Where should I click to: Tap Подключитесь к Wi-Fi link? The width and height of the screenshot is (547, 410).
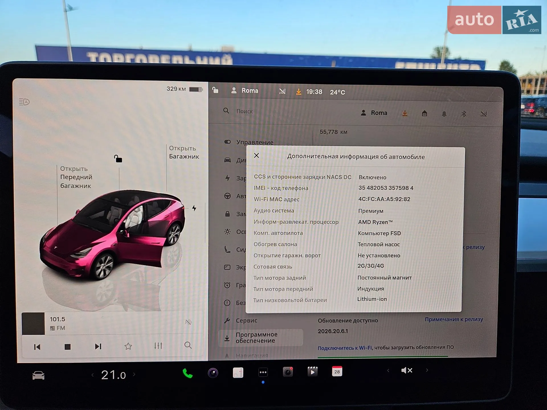(x=345, y=348)
